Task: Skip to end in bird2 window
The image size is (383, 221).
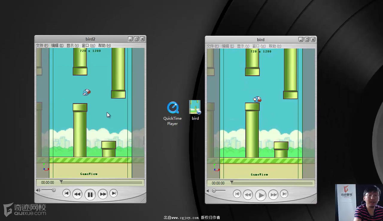Action: pos(113,193)
